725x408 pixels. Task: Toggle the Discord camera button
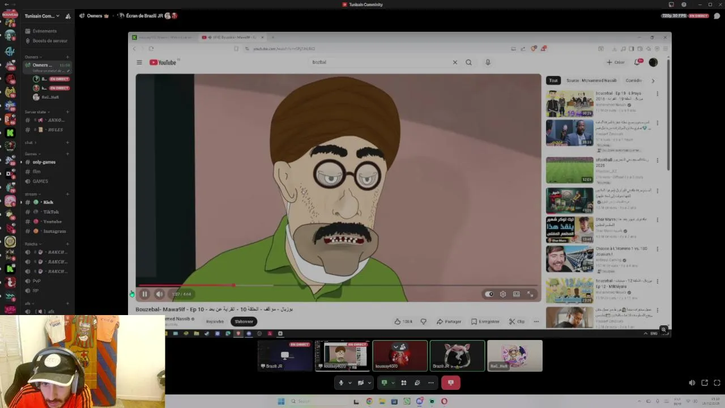360,382
